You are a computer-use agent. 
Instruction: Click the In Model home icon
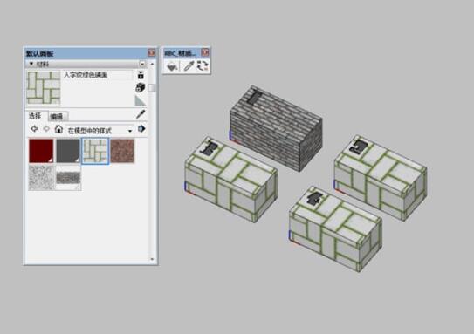[58, 129]
